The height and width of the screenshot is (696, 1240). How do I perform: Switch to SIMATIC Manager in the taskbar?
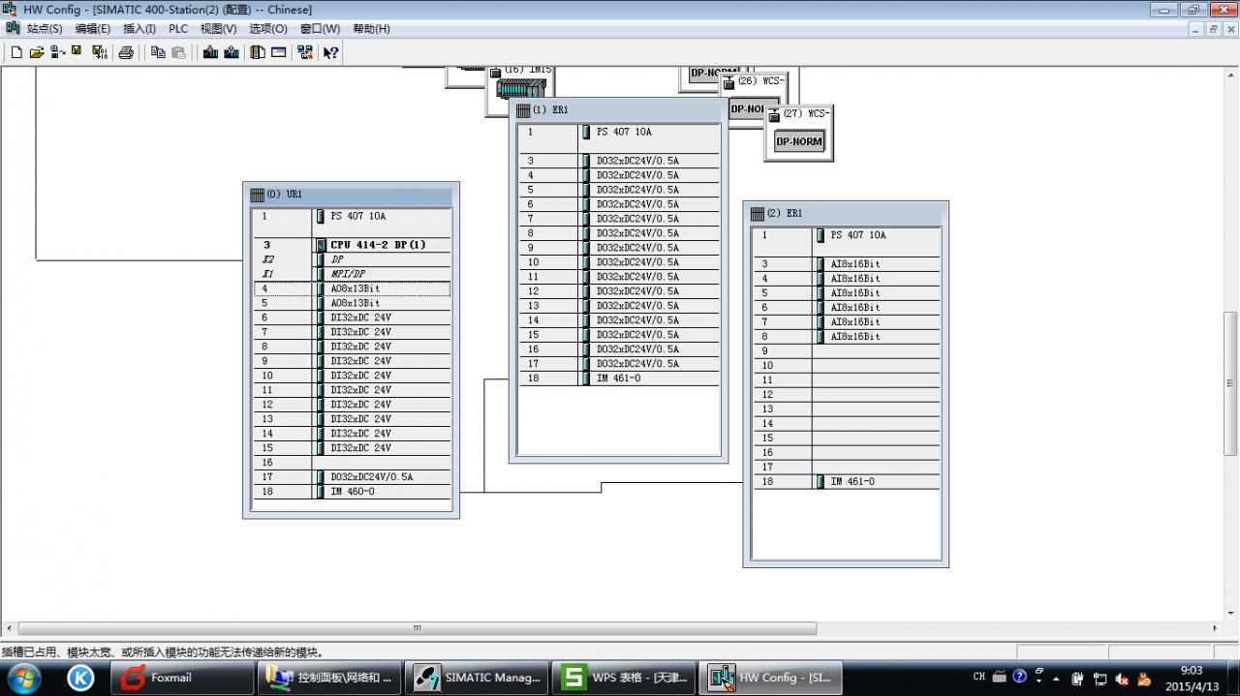coord(476,678)
